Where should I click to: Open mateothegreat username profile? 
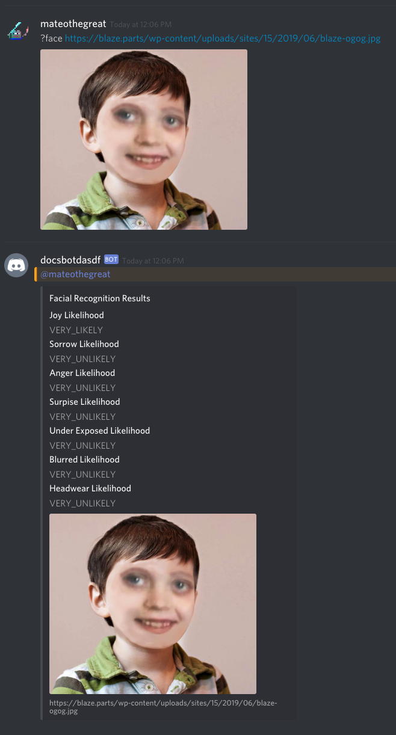[x=73, y=24]
